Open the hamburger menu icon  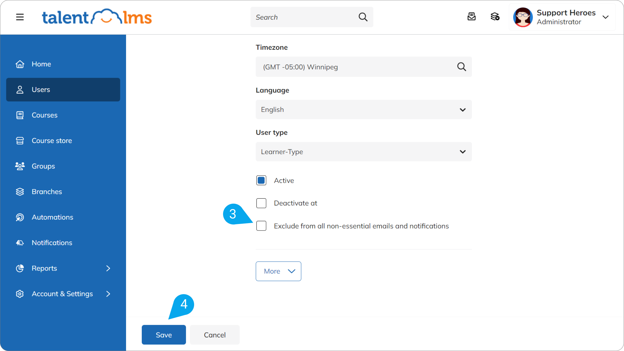tap(20, 17)
